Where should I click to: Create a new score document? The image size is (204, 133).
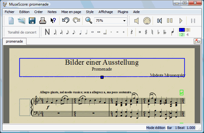[11, 21]
